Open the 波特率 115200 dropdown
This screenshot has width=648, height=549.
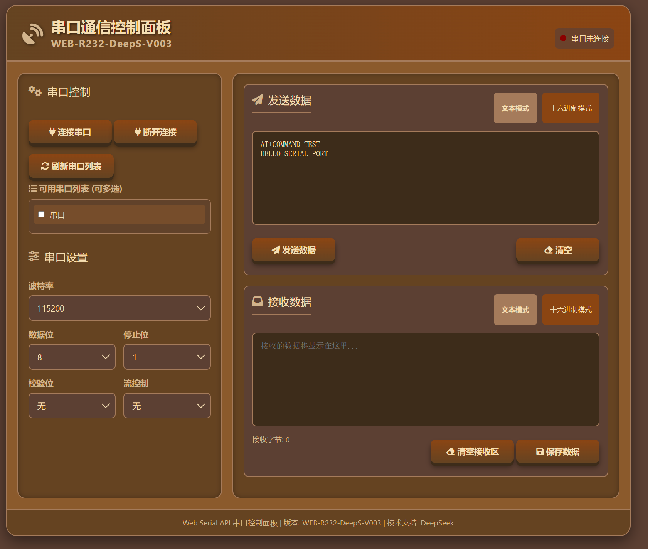pos(120,308)
